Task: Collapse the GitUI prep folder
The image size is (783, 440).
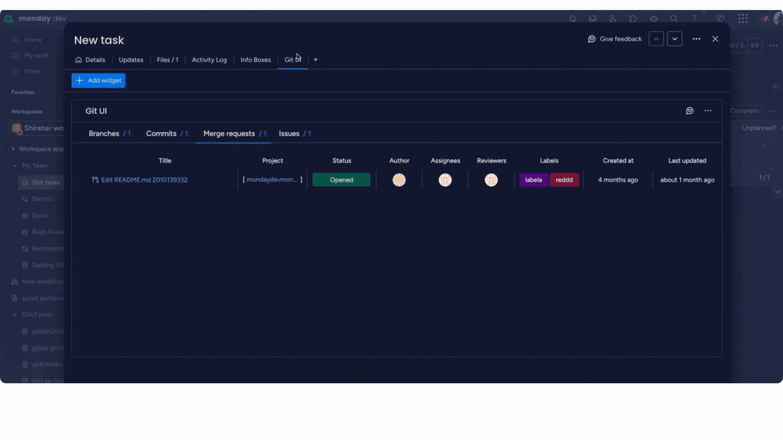Action: point(15,315)
